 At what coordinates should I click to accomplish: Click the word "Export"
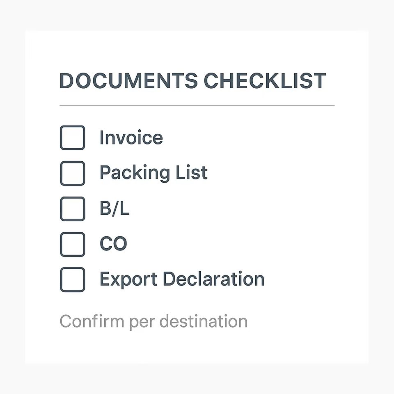click(128, 279)
